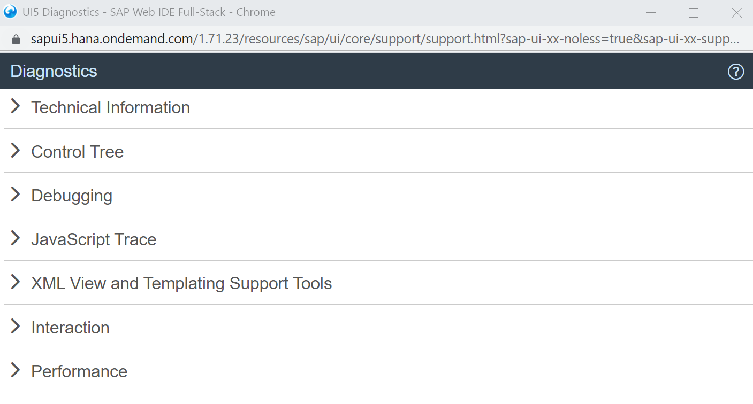The image size is (753, 404).
Task: Maximize the UI5 Diagnostics window
Action: pos(694,13)
